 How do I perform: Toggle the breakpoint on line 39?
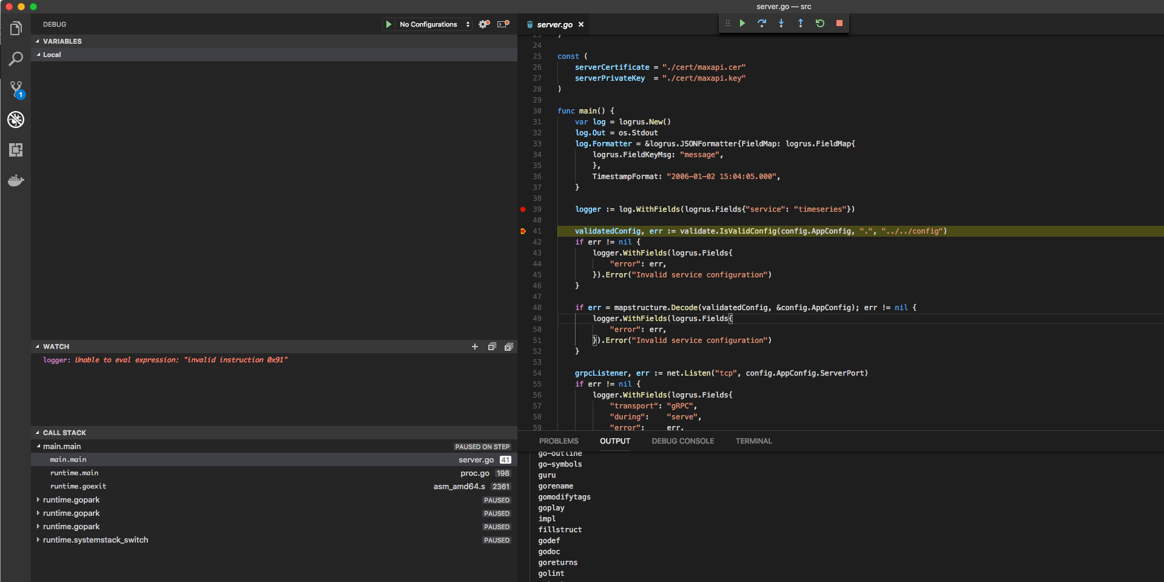click(x=523, y=209)
